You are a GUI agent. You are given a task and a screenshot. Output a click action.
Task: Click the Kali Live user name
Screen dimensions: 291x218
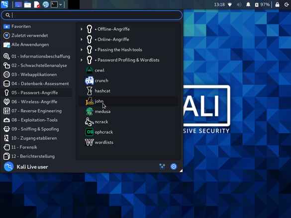click(x=32, y=167)
